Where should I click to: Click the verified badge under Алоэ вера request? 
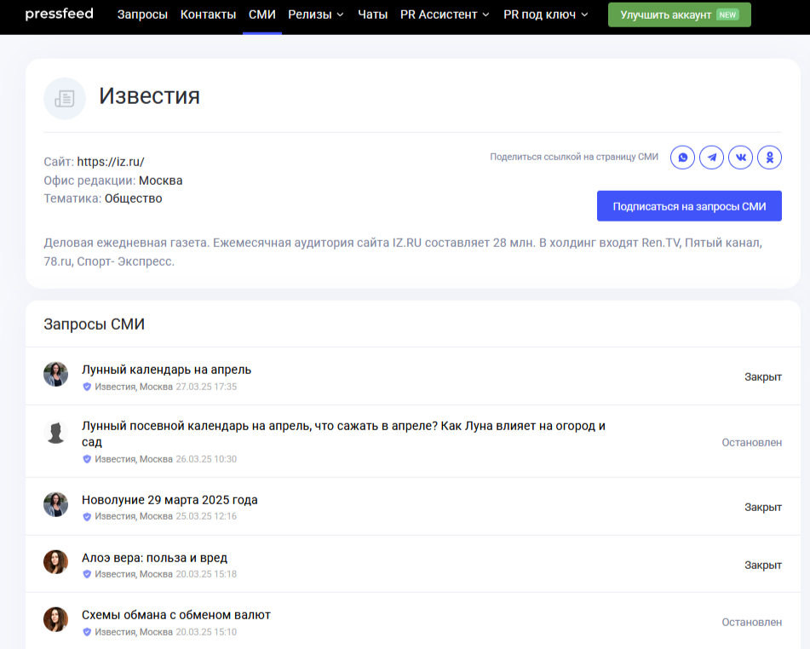point(87,574)
